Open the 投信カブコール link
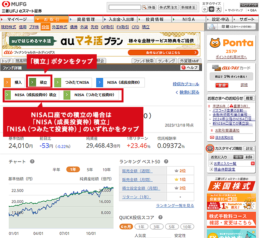The image size is (260, 238). click(x=186, y=84)
